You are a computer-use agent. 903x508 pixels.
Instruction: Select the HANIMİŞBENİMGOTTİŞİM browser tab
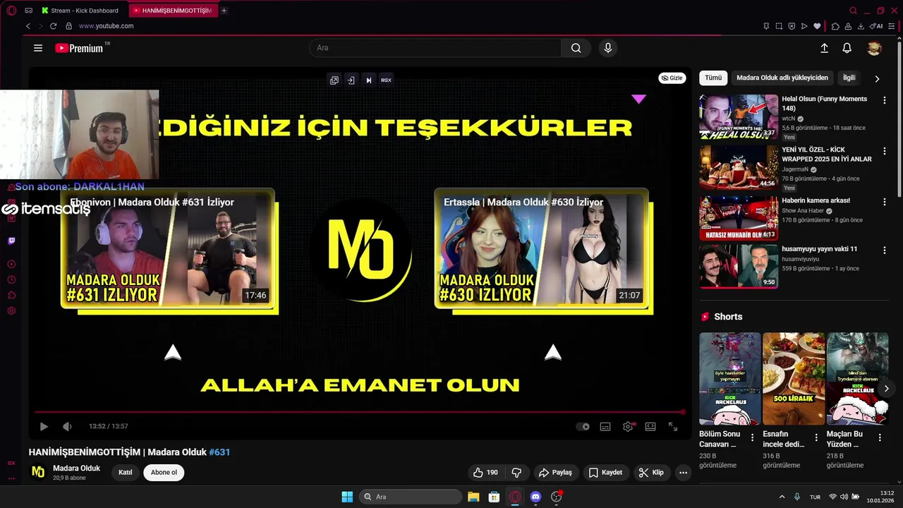point(174,11)
